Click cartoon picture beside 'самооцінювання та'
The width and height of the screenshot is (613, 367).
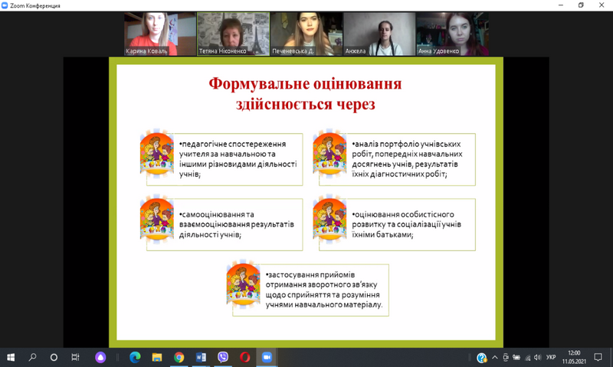pyautogui.click(x=157, y=219)
